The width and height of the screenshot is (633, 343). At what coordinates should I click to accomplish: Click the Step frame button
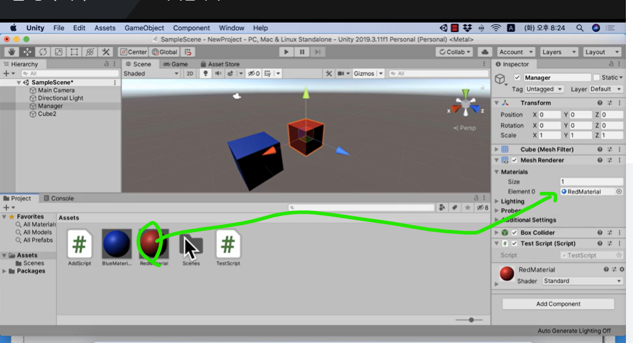pyautogui.click(x=318, y=52)
